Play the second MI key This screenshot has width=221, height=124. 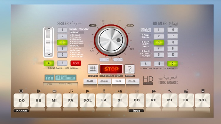pos(170,100)
